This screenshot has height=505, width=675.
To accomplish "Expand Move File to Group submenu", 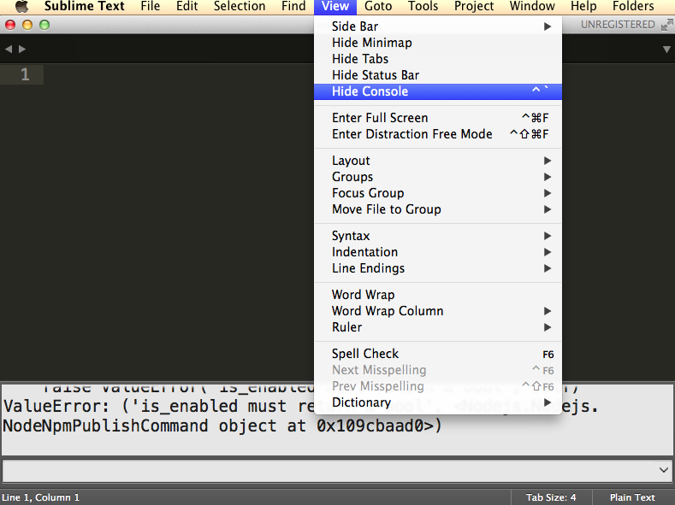I will click(x=438, y=209).
